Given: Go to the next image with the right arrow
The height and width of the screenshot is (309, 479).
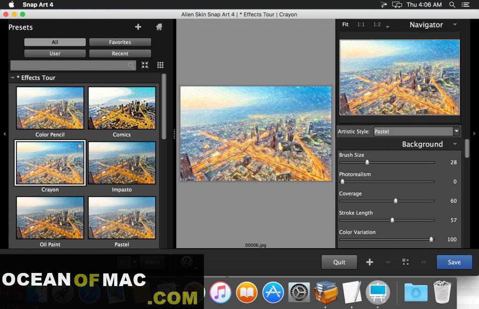Looking at the screenshot, I should click(424, 262).
